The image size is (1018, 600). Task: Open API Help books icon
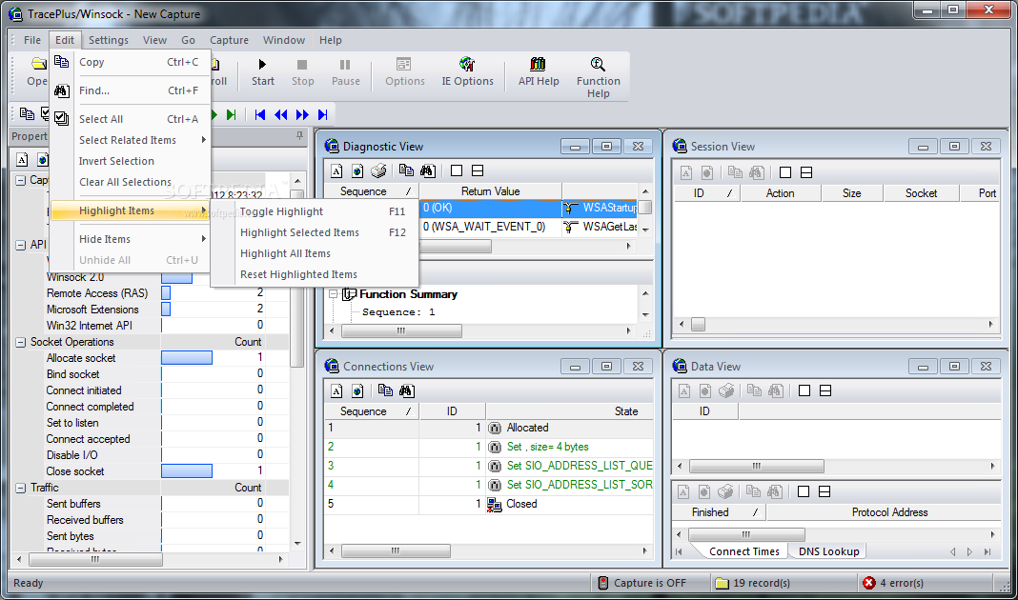coord(539,64)
